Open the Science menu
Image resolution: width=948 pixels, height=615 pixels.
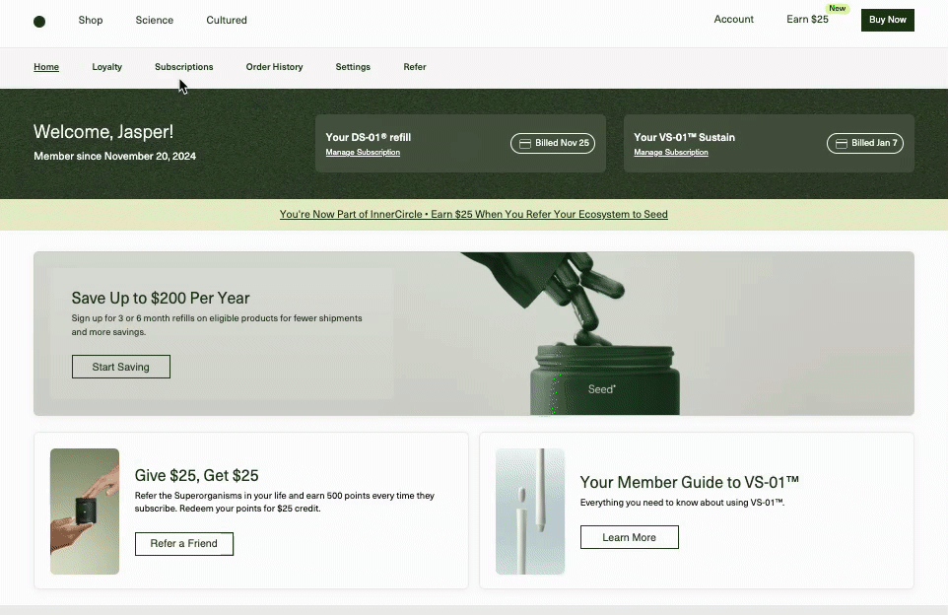(154, 20)
